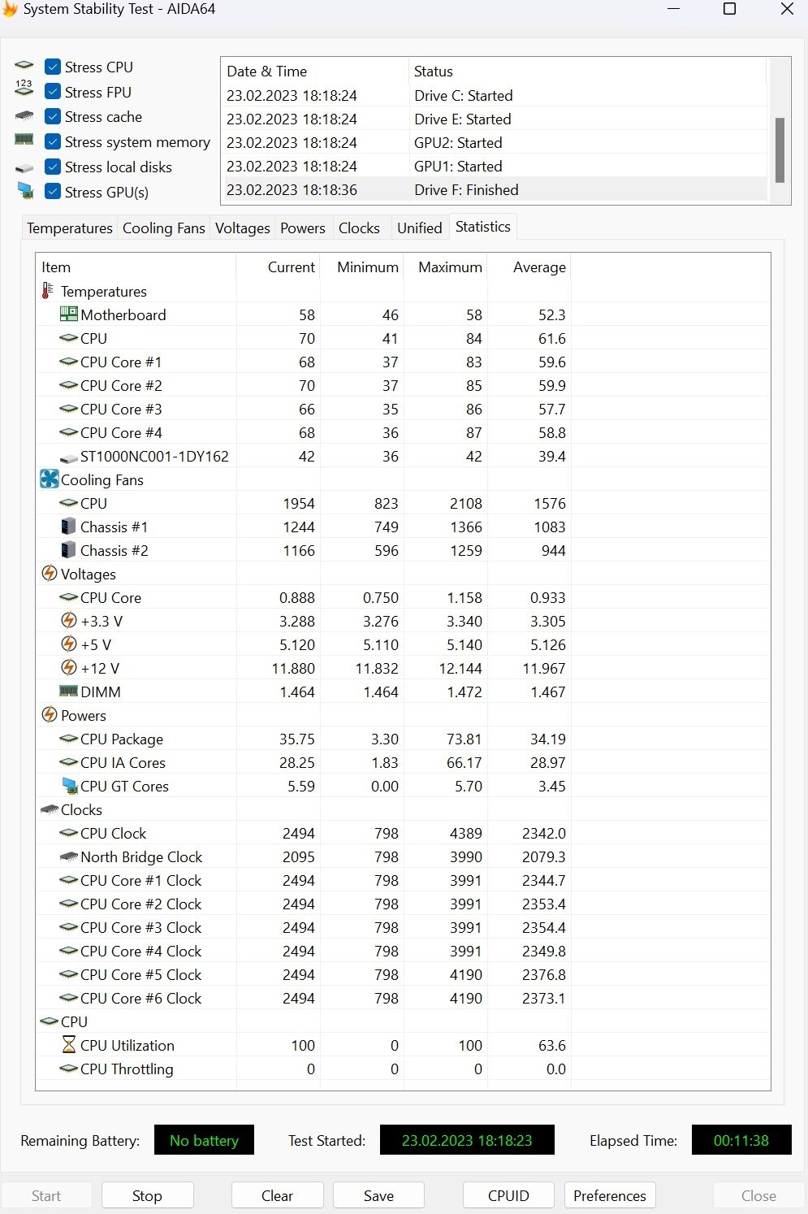Click the Minimum column header
The image size is (808, 1214).
[362, 267]
